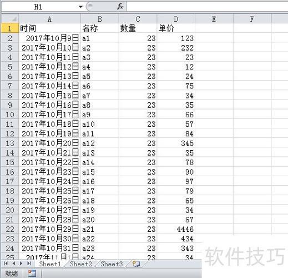Click the 数量 header cell

(x=138, y=28)
